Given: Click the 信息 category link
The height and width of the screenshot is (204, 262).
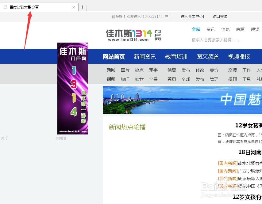Looking at the screenshot, I should [x=172, y=70].
